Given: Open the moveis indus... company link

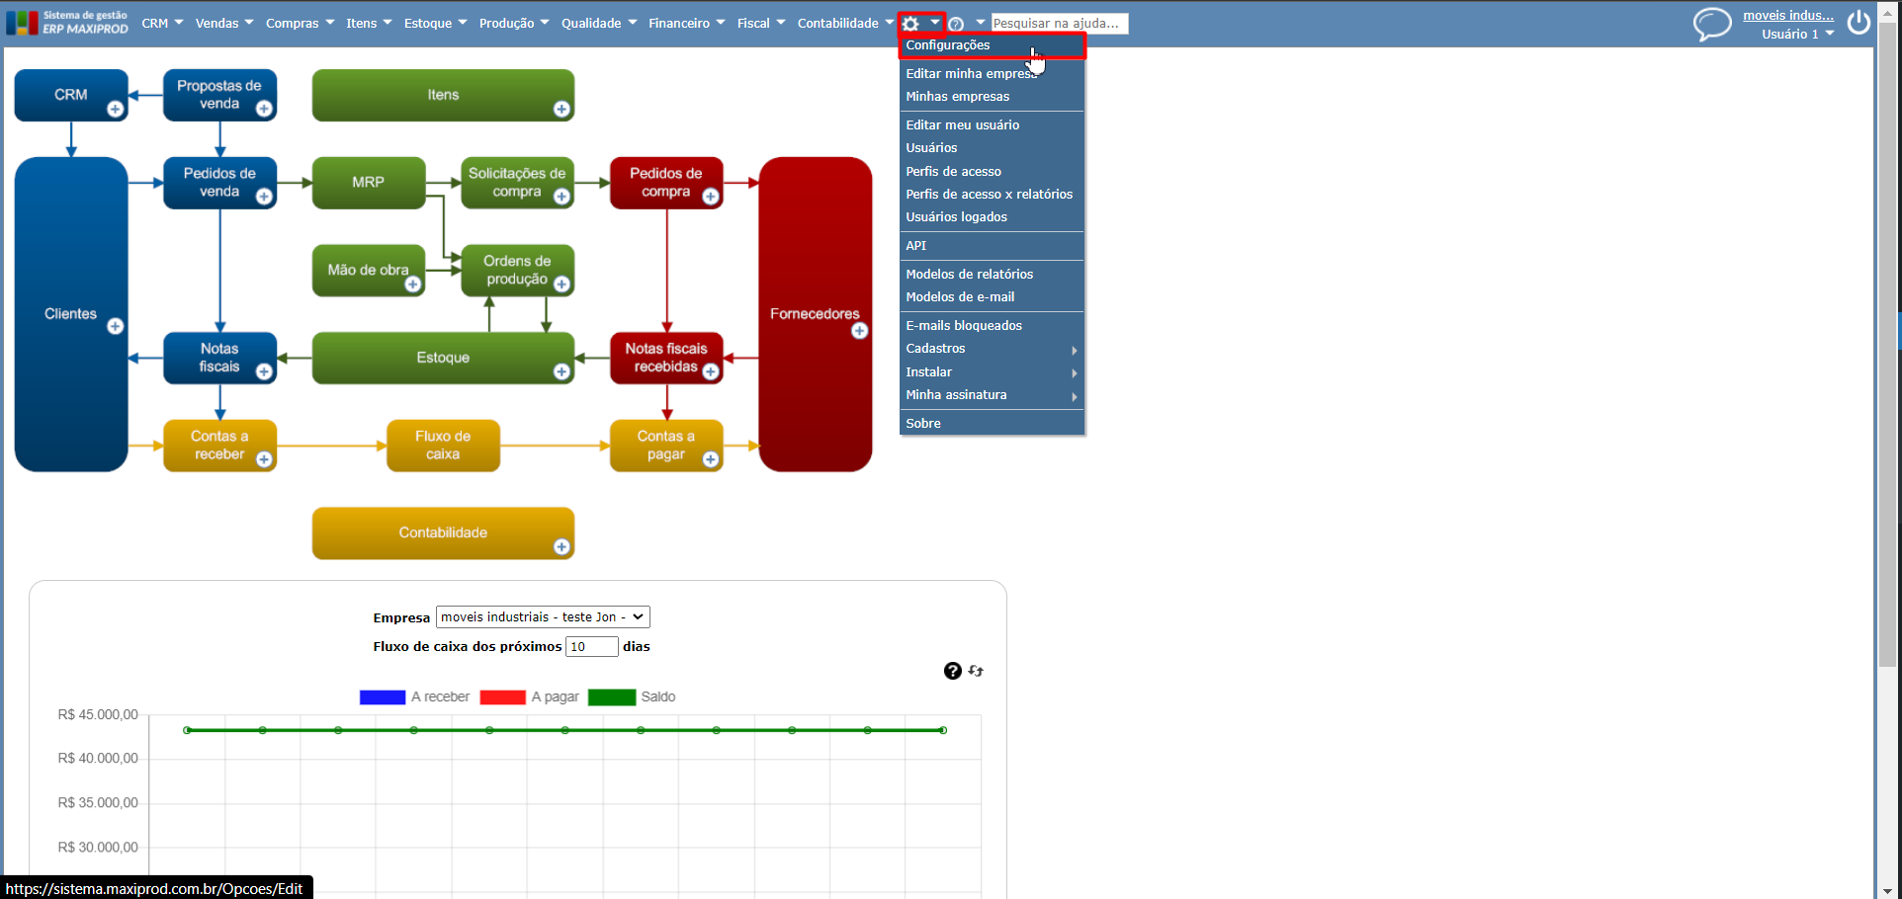Looking at the screenshot, I should click(1787, 15).
